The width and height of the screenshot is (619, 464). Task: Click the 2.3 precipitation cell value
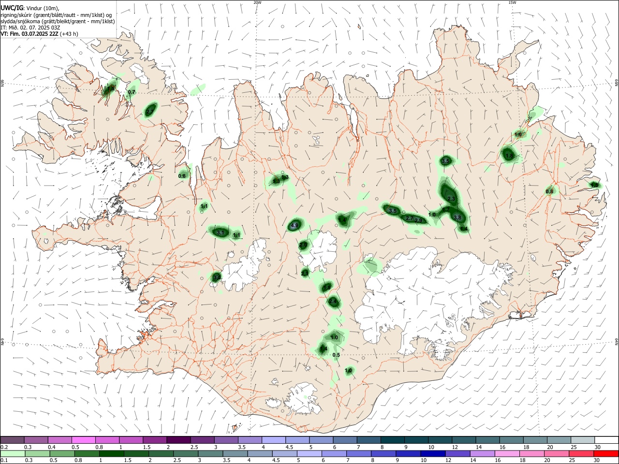click(x=451, y=199)
